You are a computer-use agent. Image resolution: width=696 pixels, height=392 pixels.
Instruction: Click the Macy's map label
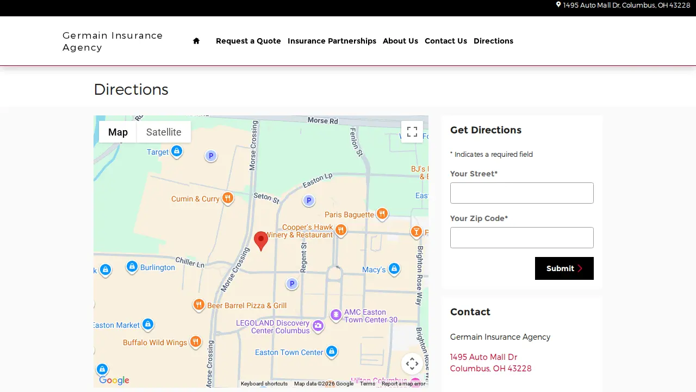pyautogui.click(x=374, y=269)
